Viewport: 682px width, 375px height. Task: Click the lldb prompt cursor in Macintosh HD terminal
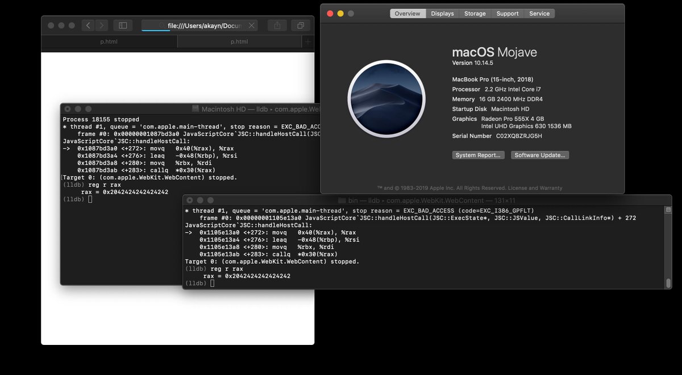coord(90,199)
